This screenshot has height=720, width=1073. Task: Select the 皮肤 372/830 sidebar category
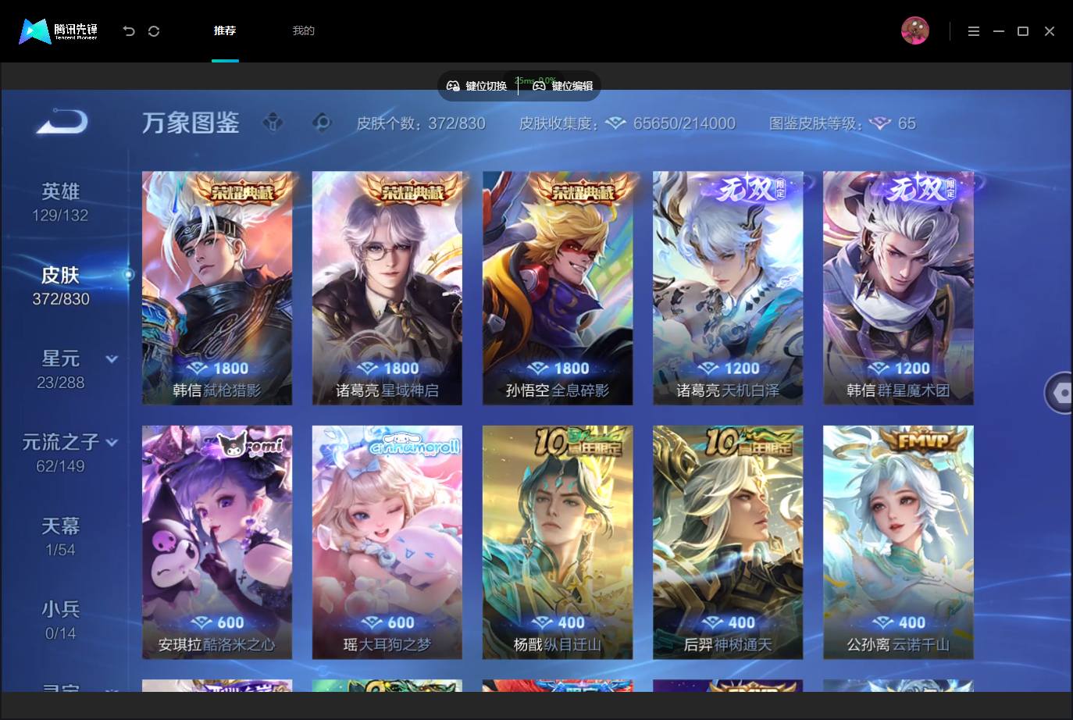61,286
